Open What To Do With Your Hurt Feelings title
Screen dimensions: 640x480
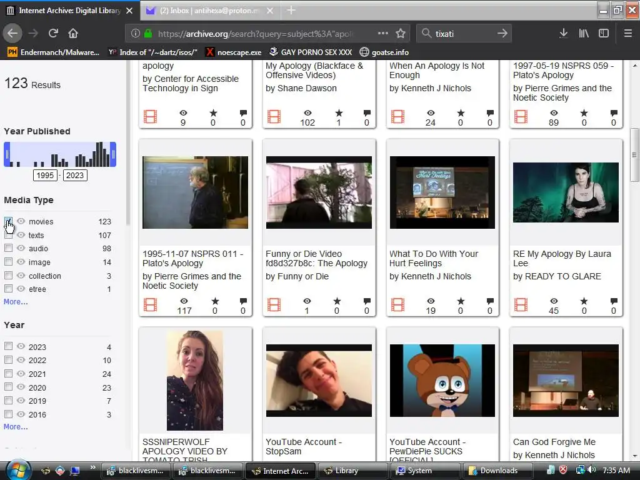pyautogui.click(x=434, y=258)
